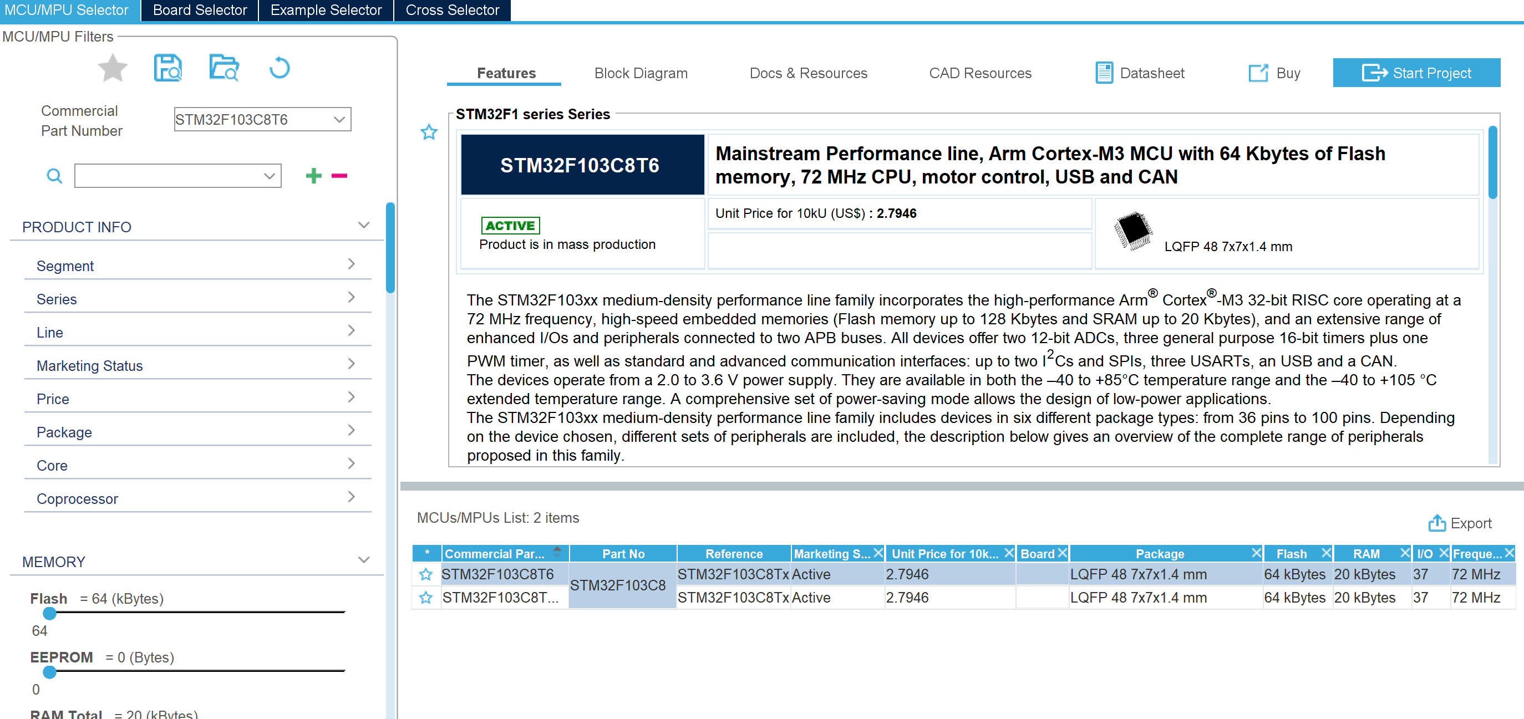1524x719 pixels.
Task: Remove the Flash column via its X
Action: [x=1326, y=553]
